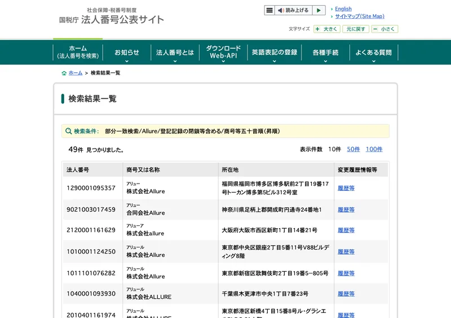The image size is (451, 318).
Task: Select corporate number 9021003017459
Action: (91, 210)
